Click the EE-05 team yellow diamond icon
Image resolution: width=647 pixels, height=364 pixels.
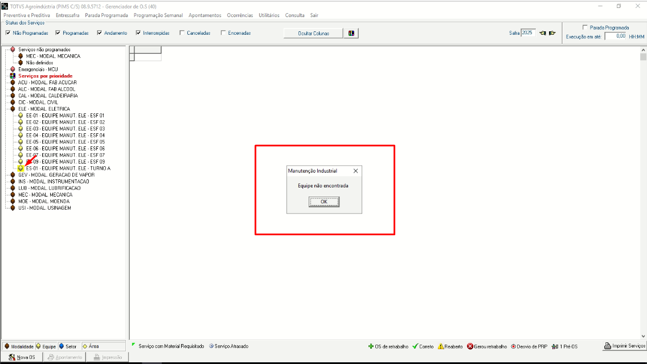coord(21,142)
